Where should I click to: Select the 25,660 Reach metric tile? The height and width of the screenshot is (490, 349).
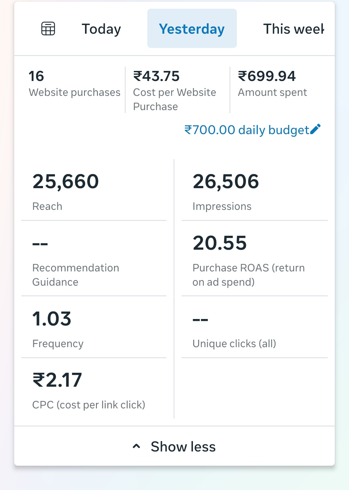coord(94,190)
